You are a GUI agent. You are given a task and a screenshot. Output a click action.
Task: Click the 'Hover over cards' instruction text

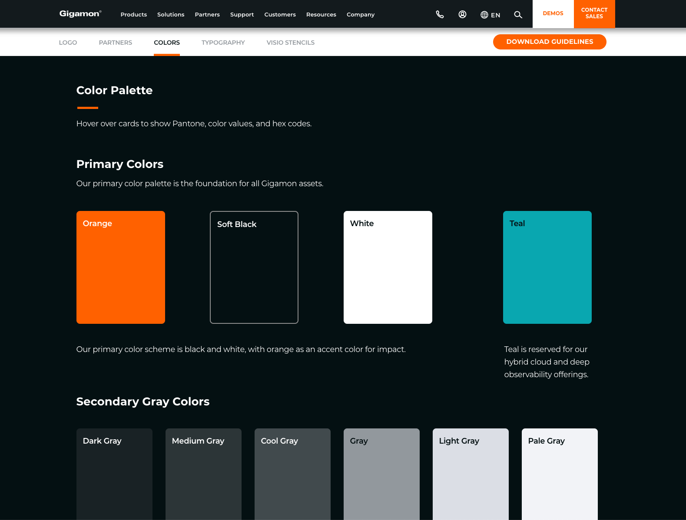194,124
